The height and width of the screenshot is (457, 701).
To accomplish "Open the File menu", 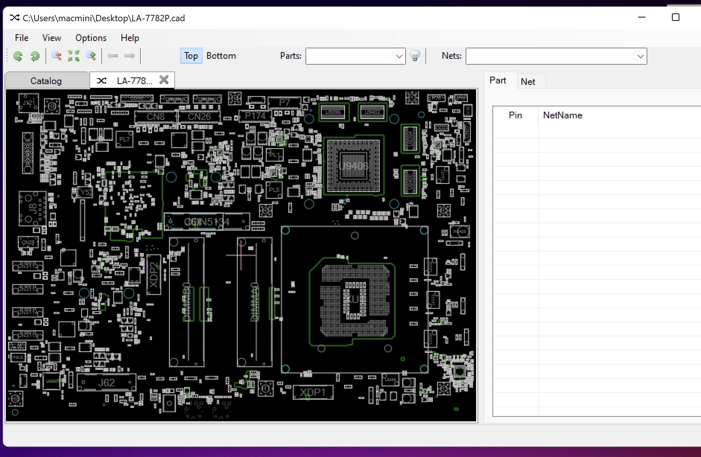I will coord(22,38).
